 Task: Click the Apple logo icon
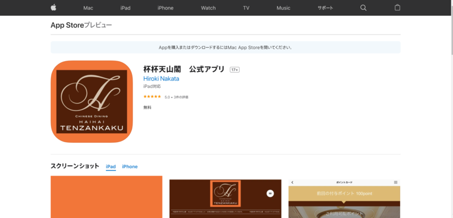53,8
